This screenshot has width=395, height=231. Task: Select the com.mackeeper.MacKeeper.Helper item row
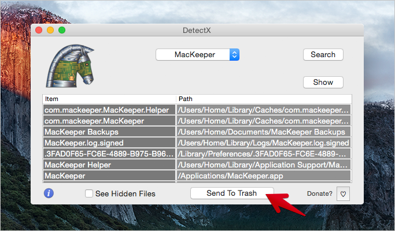click(x=197, y=110)
